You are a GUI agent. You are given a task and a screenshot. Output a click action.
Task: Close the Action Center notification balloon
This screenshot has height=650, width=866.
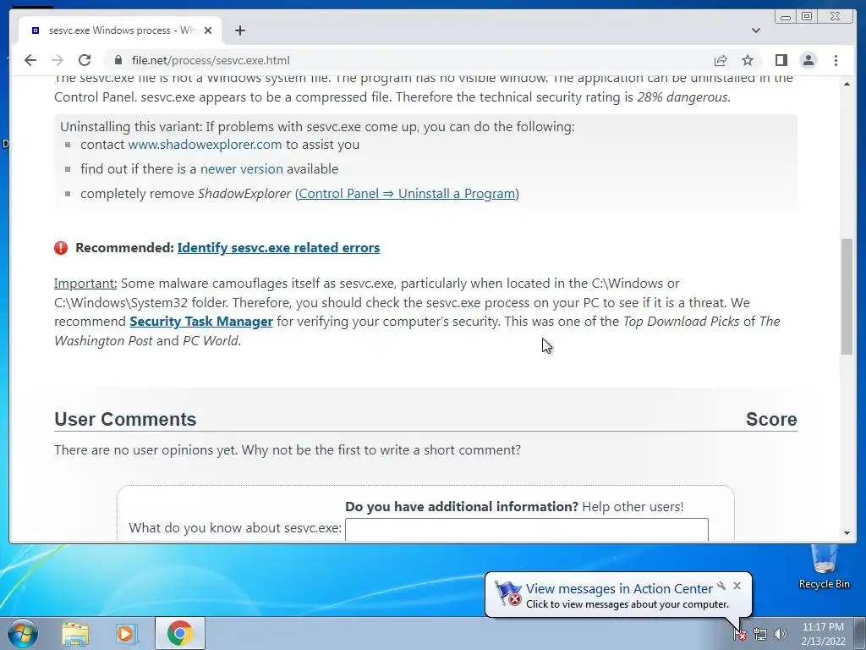tap(737, 586)
